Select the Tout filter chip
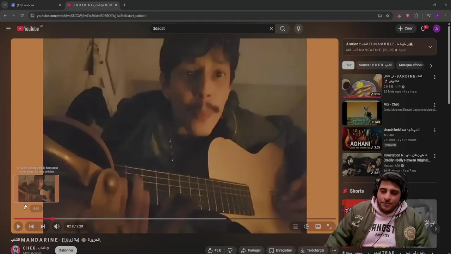Screen dimensions: 451x254 348,65
